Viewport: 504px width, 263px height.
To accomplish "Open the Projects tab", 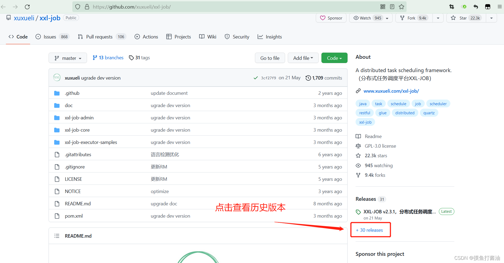I will pyautogui.click(x=179, y=37).
